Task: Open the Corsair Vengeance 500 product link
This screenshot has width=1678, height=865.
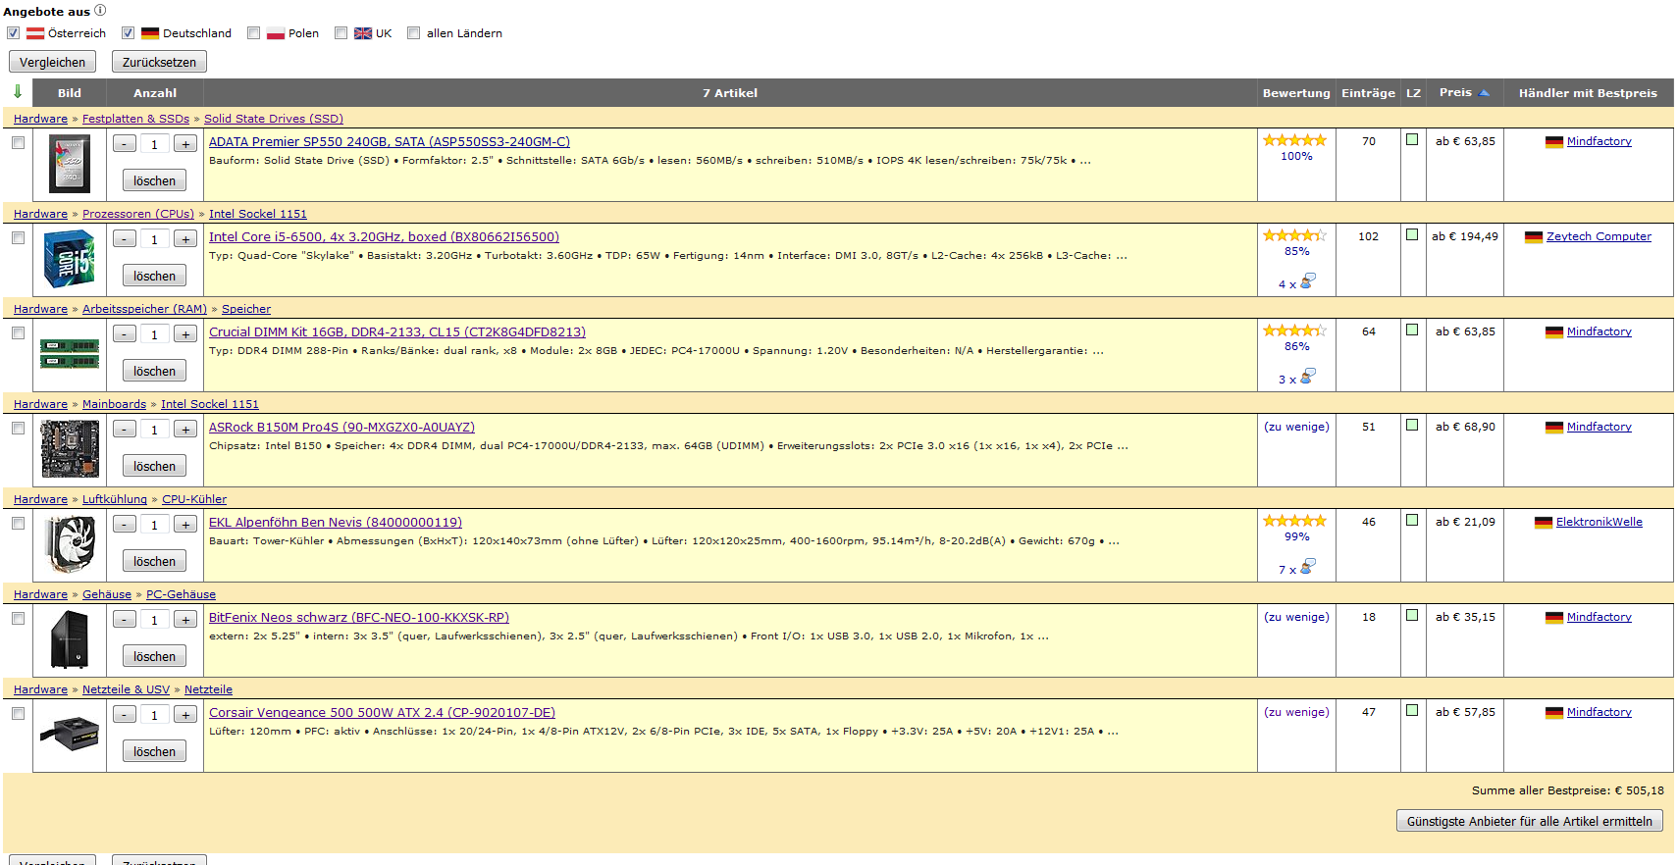Action: [382, 713]
